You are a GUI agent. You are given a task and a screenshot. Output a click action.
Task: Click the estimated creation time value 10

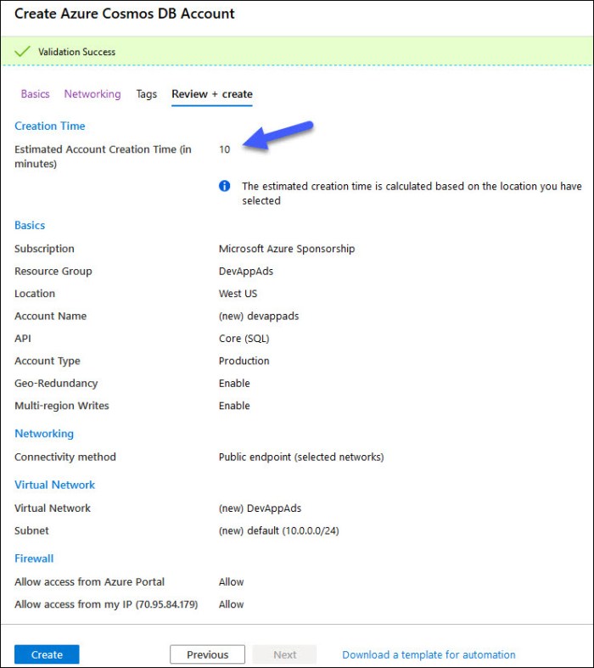(x=224, y=149)
